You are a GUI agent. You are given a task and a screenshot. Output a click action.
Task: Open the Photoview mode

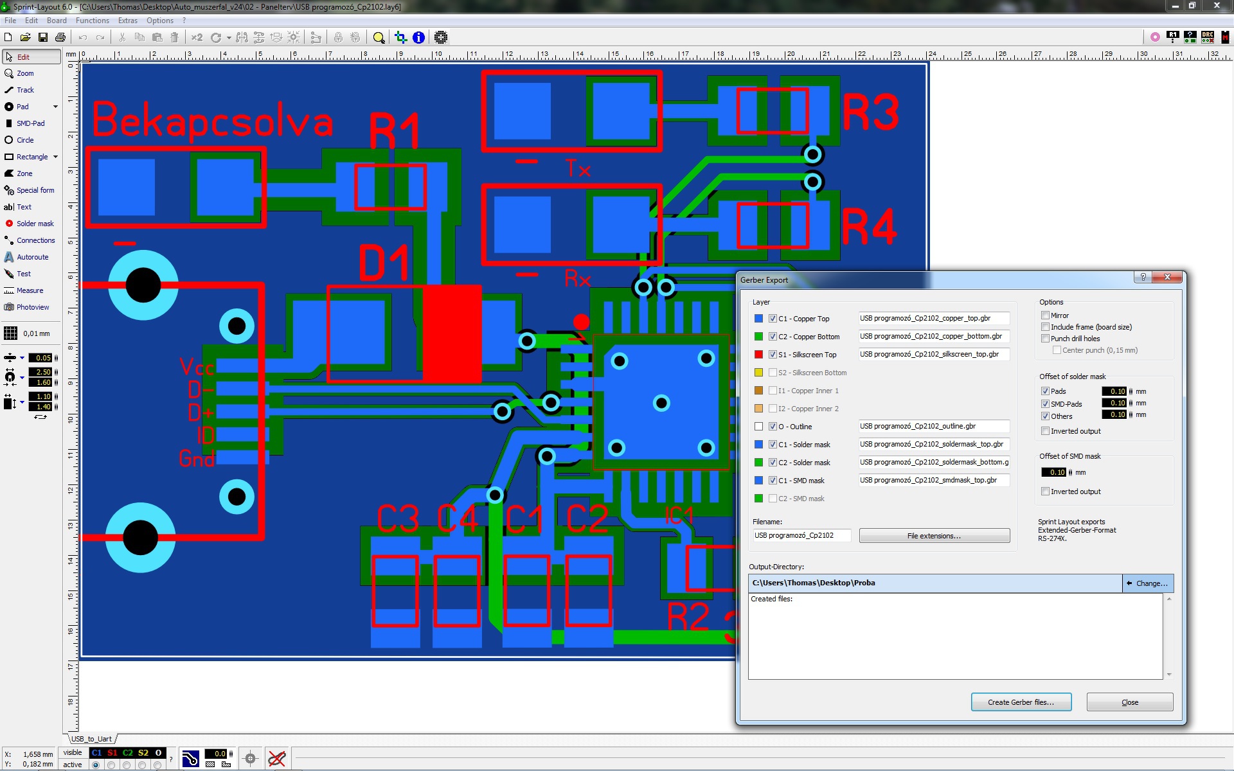click(x=32, y=307)
